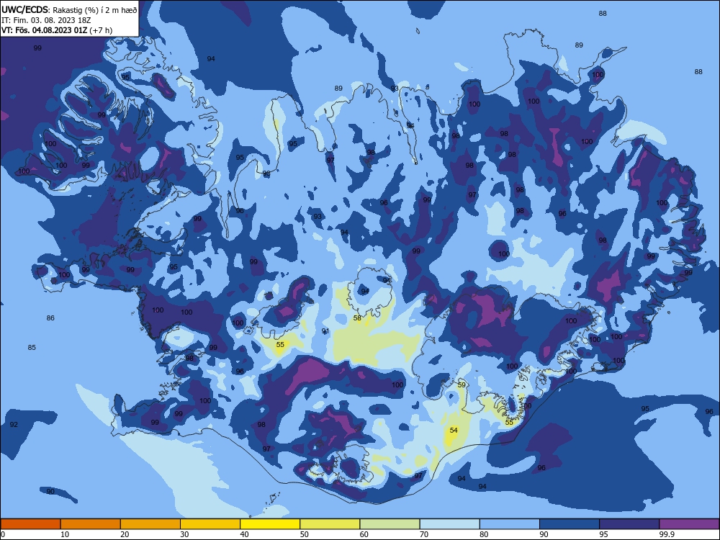Click the '58' humidity value on the map
Image resolution: width=720 pixels, height=540 pixels.
[x=357, y=318]
